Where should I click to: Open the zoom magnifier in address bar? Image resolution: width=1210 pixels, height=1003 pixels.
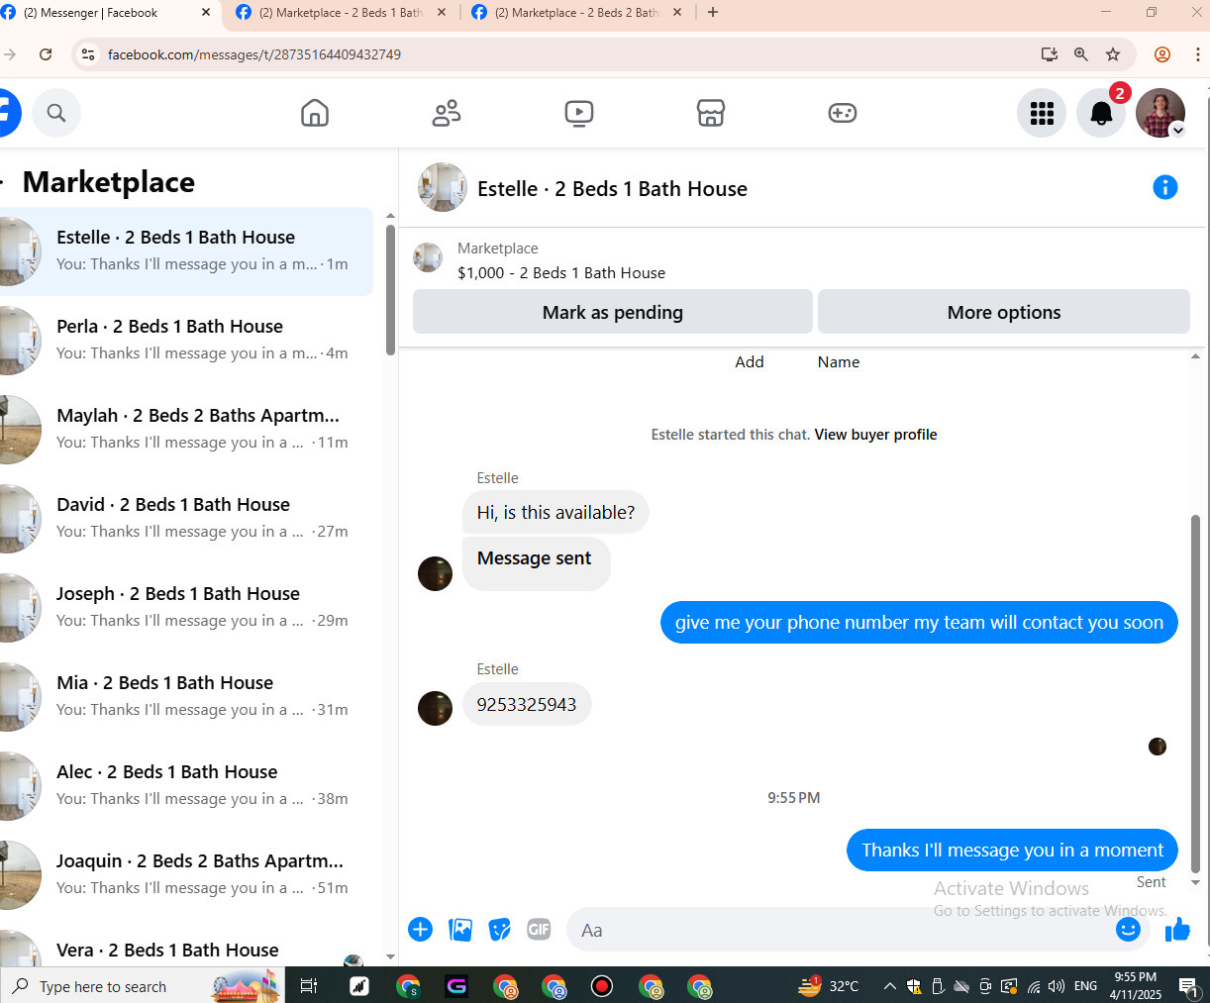[1081, 54]
